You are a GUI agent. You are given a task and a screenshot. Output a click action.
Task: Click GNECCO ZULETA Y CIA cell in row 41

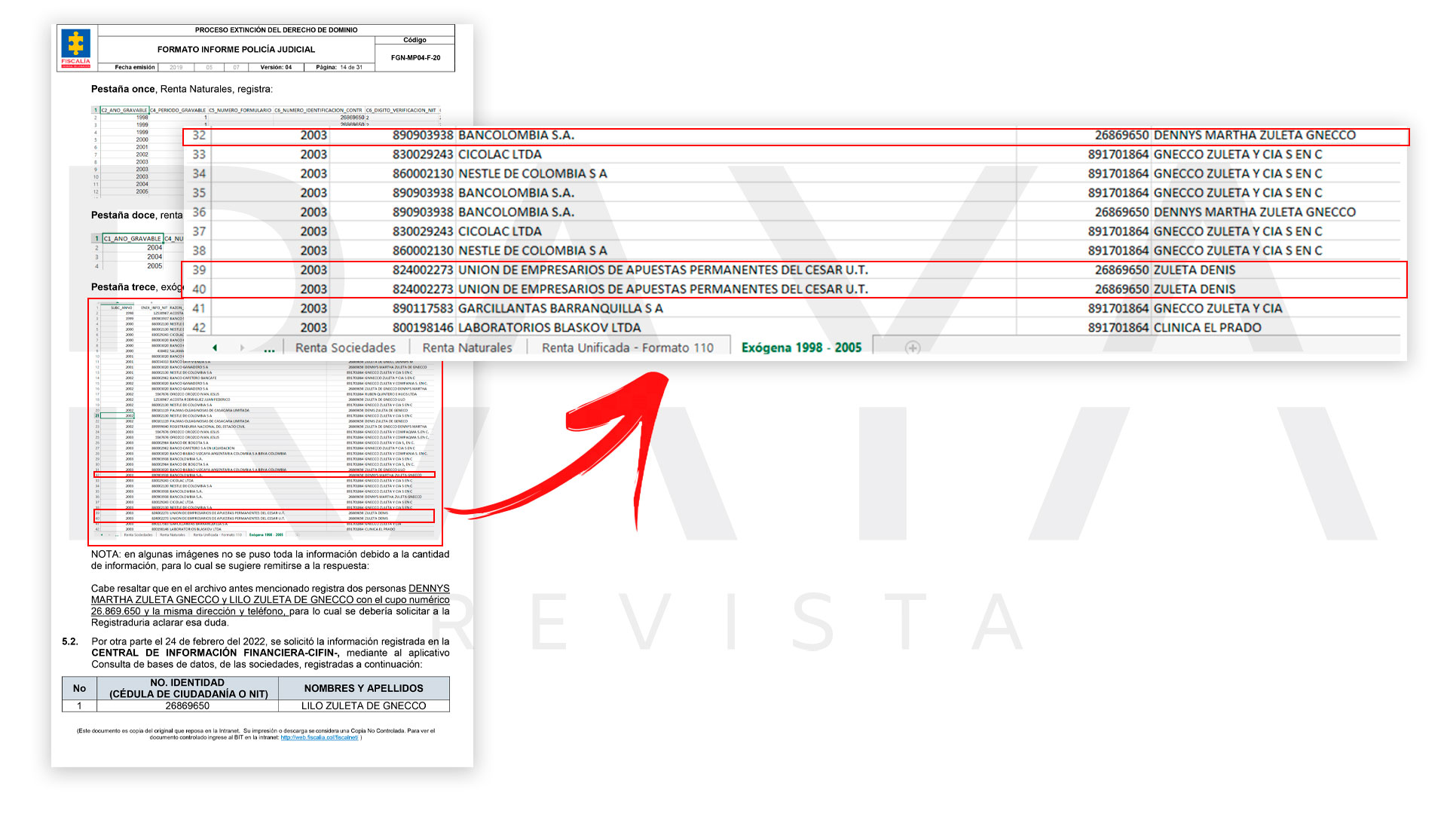click(x=1218, y=308)
